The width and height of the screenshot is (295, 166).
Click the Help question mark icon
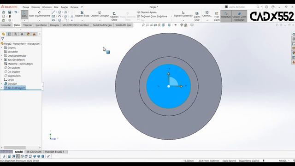[273, 7]
